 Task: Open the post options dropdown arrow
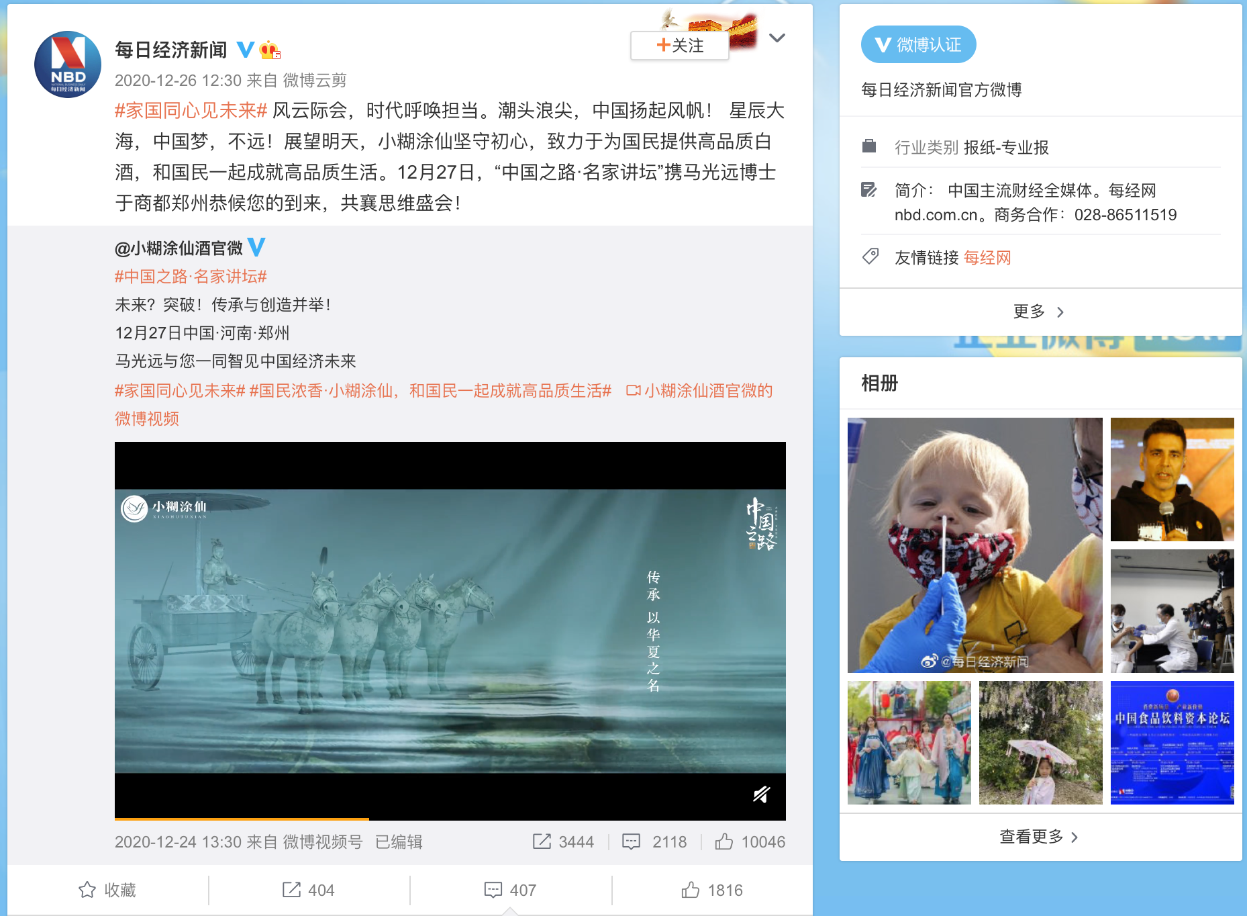777,38
